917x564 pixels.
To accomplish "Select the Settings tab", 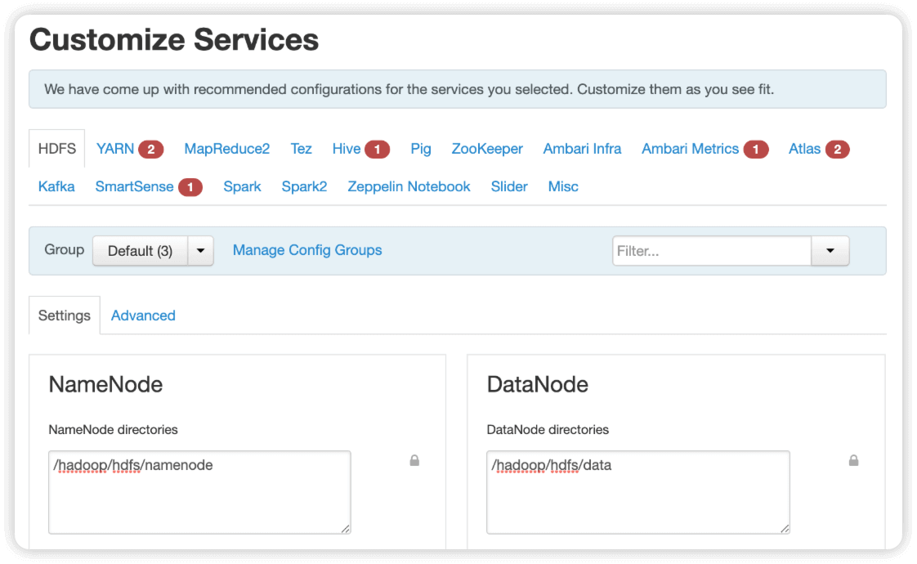I will [65, 316].
